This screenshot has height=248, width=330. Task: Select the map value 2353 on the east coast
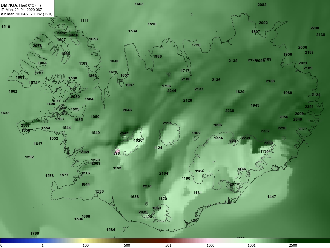click(309, 107)
